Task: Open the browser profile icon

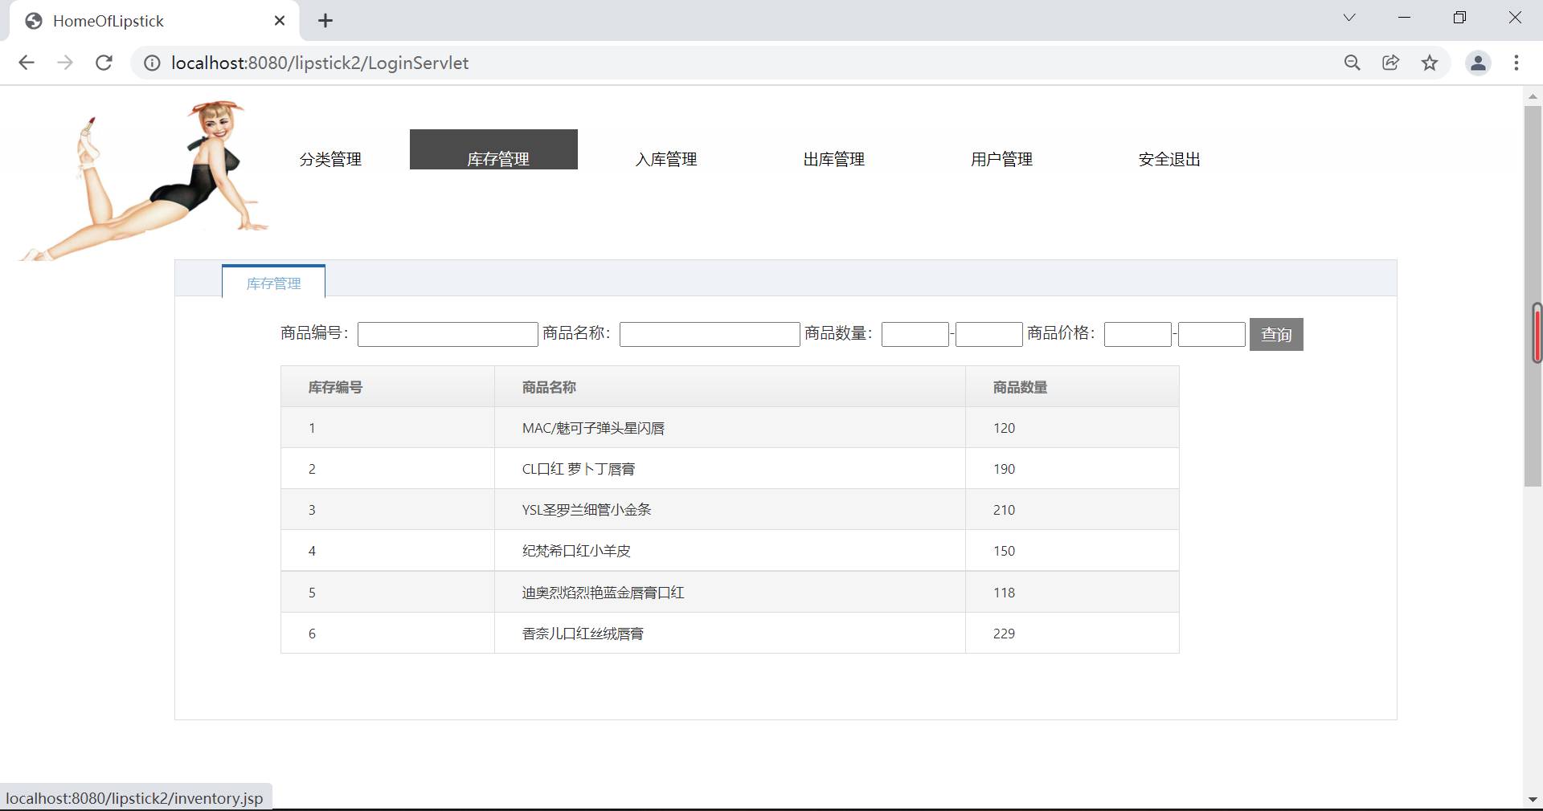Action: [1478, 63]
